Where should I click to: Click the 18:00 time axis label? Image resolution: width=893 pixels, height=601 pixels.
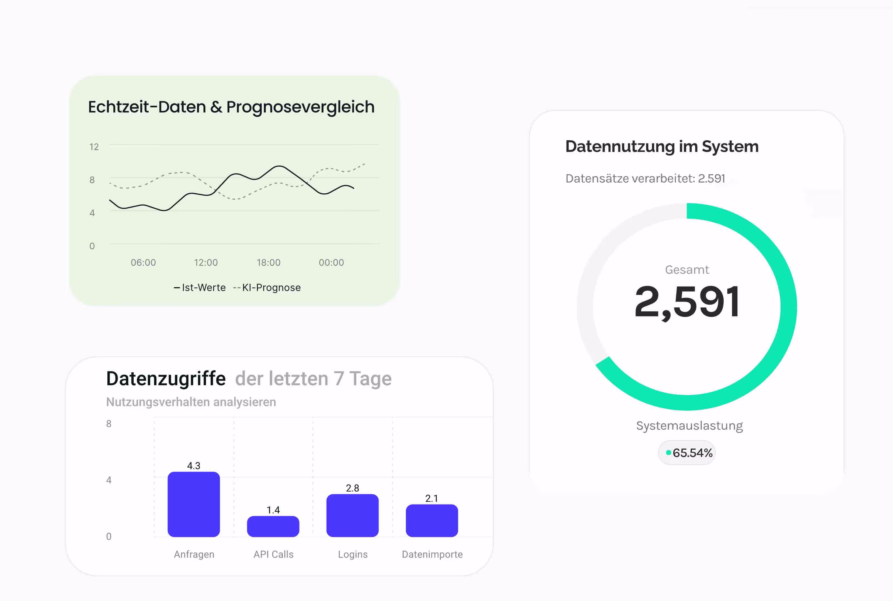click(x=268, y=263)
